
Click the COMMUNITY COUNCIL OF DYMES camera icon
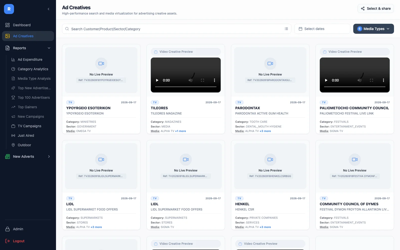click(355, 159)
